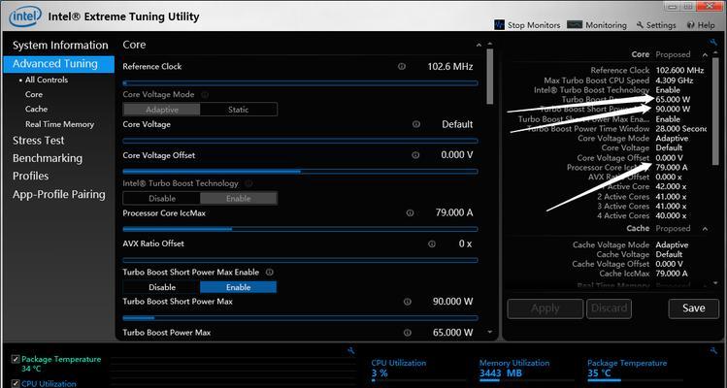
Task: Disable Turbo Boost Short Power Max
Action: coord(161,287)
